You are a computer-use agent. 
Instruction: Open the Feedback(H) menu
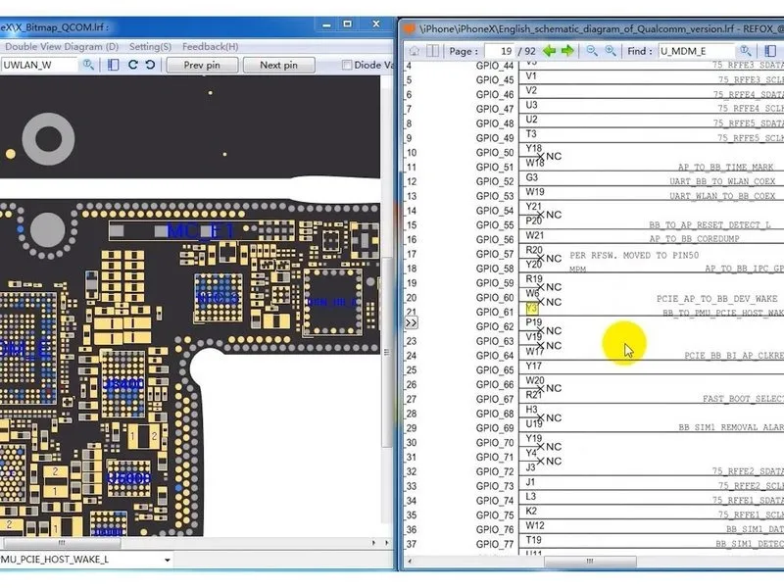(210, 46)
